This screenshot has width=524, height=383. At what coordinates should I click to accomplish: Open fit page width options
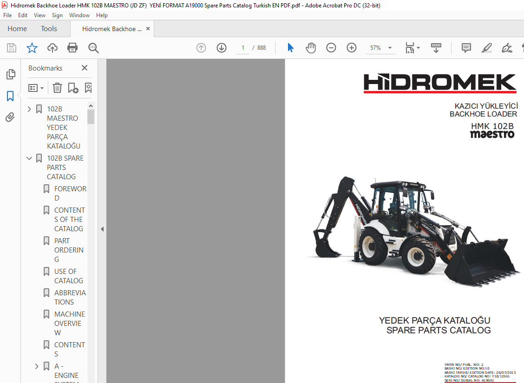tap(413, 48)
